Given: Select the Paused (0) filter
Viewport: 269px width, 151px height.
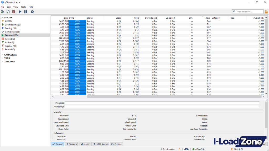Looking at the screenshot, I should 10,39.
